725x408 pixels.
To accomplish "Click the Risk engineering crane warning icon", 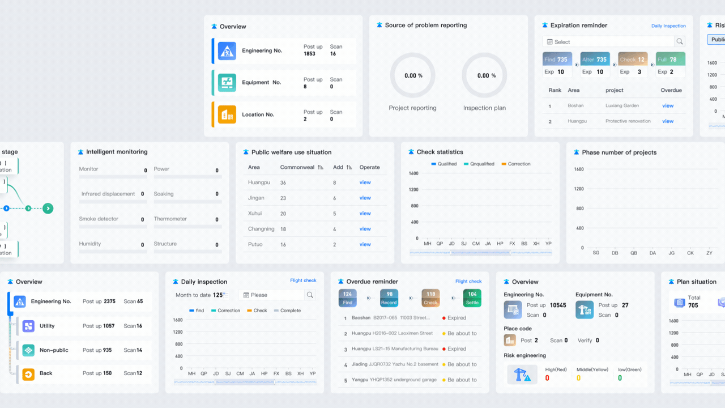I will click(x=522, y=374).
